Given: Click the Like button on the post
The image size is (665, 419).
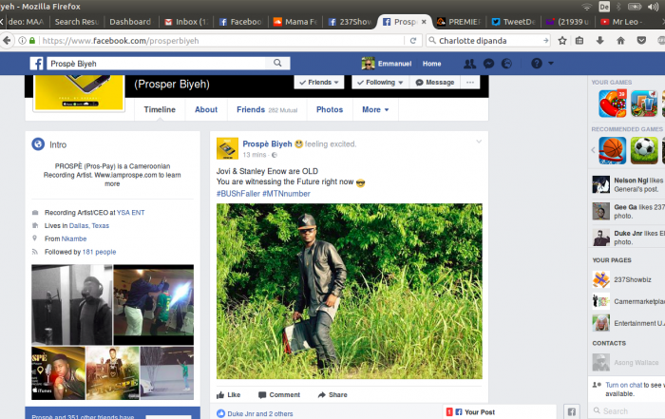Looking at the screenshot, I should point(228,394).
